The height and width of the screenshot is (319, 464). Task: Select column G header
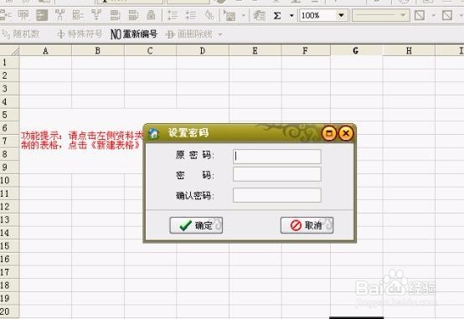click(x=356, y=50)
